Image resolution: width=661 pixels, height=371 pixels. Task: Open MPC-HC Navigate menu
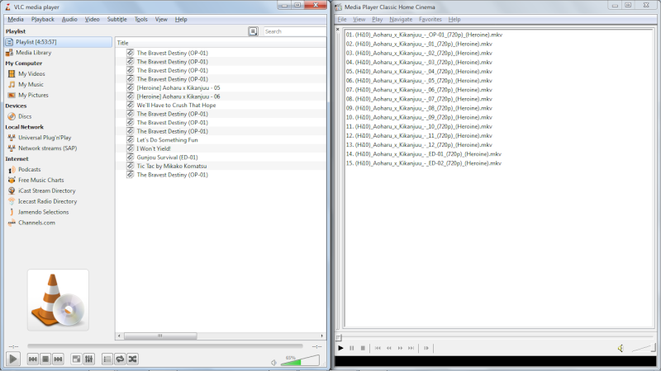pyautogui.click(x=401, y=19)
